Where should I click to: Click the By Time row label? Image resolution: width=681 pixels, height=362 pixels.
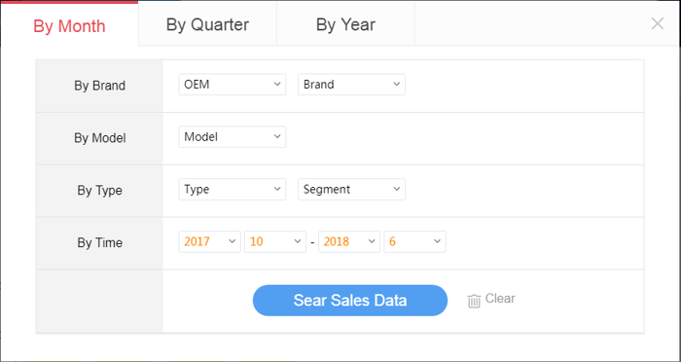(x=100, y=242)
